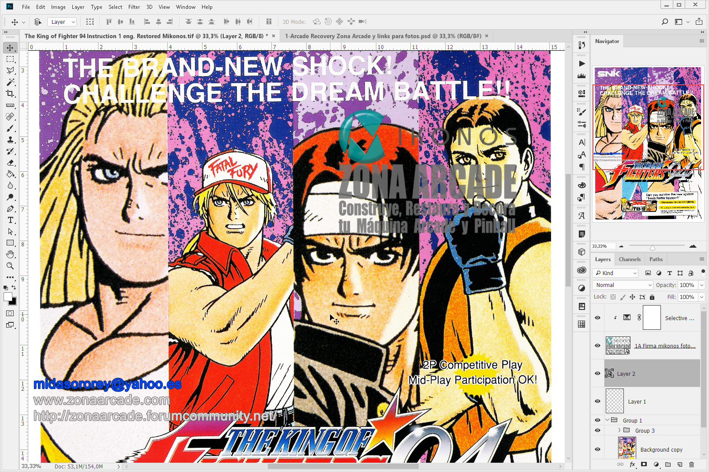This screenshot has width=709, height=472.
Task: Add a layer mask to Layer 2
Action: [643, 464]
